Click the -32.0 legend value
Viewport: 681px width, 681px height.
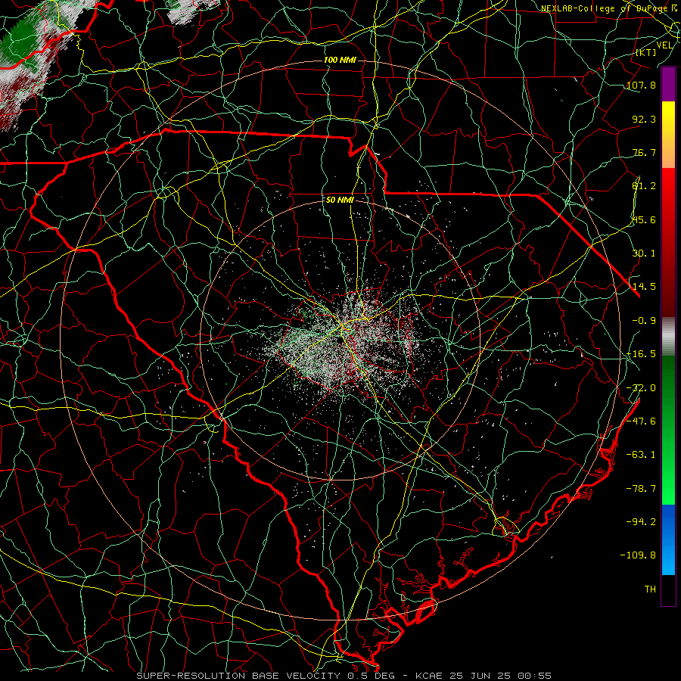pyautogui.click(x=641, y=388)
